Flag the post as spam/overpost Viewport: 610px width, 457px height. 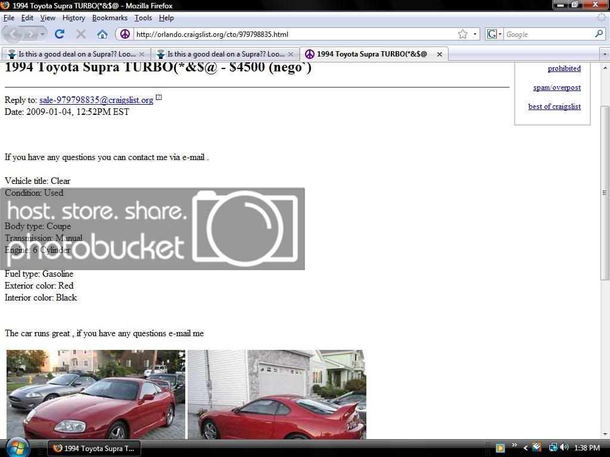557,87
